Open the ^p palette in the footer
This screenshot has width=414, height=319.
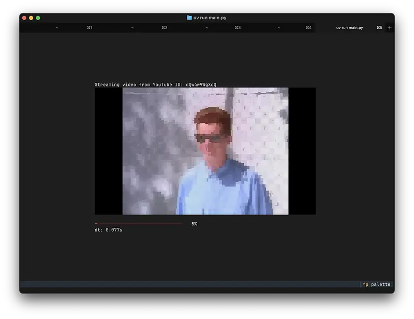tap(377, 284)
